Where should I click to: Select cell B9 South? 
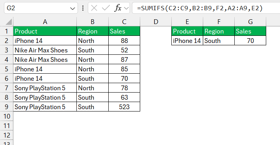click(93, 107)
